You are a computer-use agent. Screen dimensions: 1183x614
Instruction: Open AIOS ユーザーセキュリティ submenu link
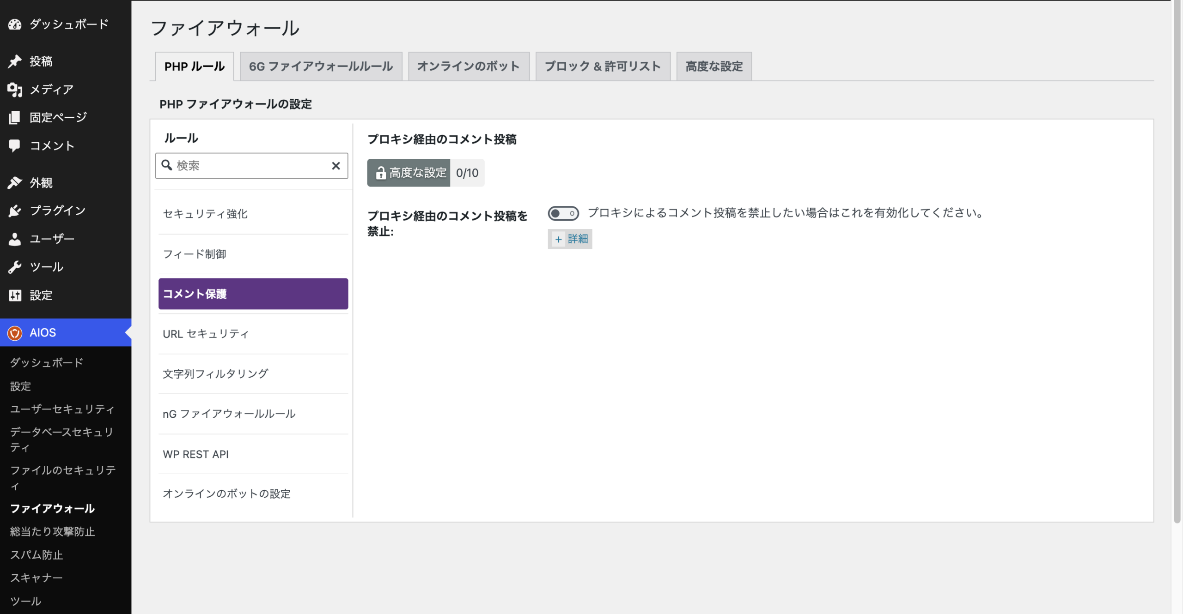(x=62, y=409)
